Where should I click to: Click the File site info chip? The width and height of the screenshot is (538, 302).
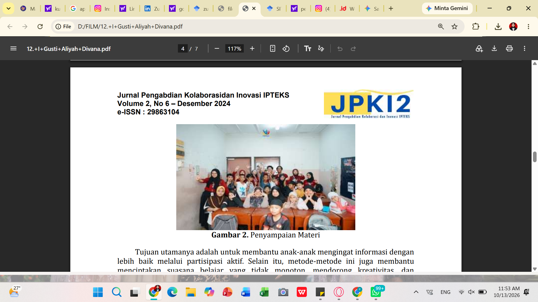pos(64,27)
